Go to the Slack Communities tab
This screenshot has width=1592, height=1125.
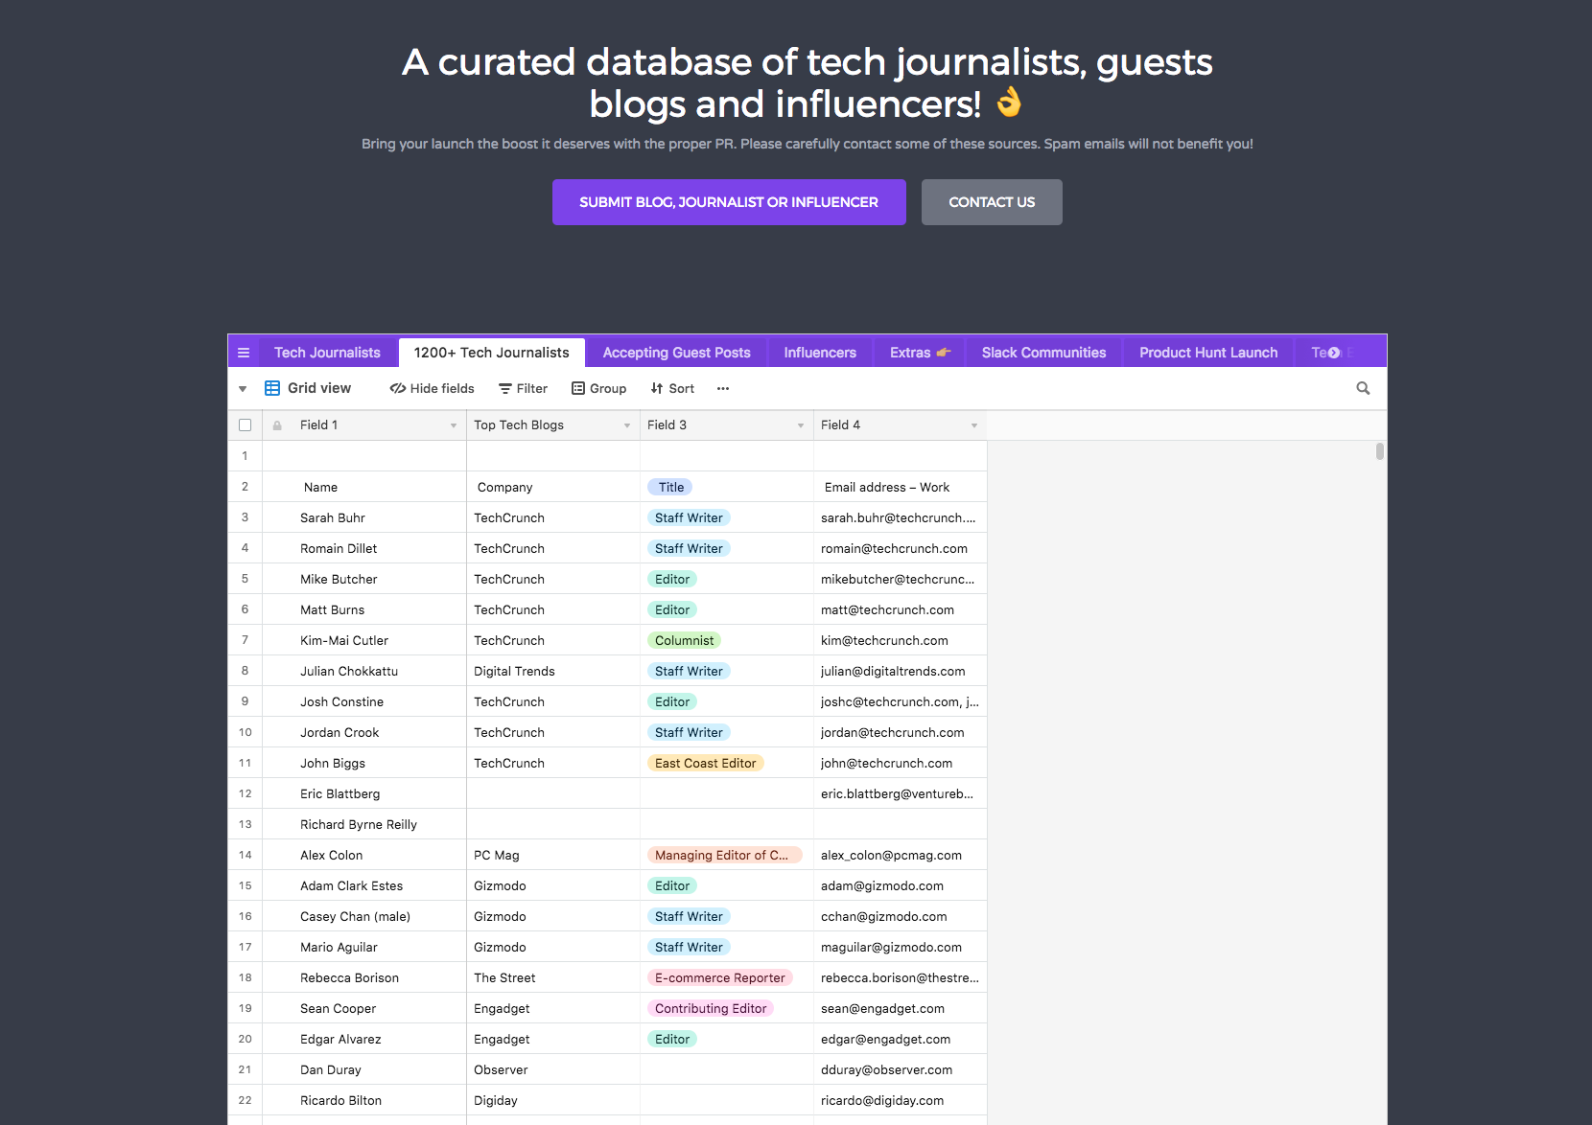coord(1043,353)
